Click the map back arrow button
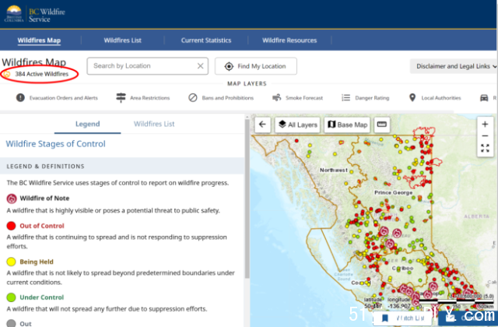 point(263,125)
